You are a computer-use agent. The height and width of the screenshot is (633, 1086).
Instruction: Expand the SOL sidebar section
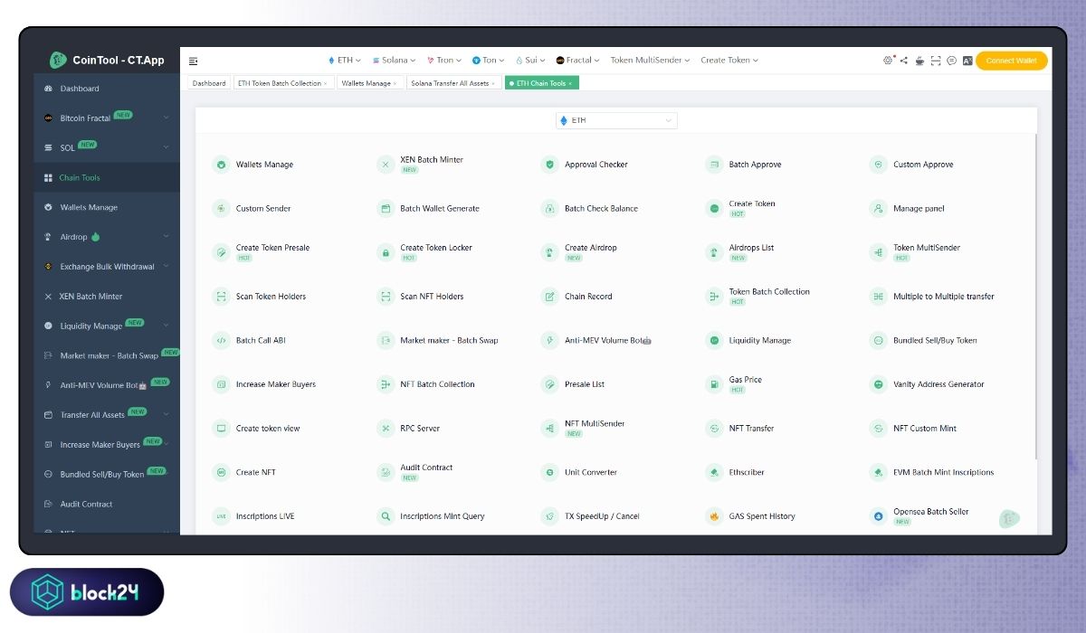click(107, 147)
